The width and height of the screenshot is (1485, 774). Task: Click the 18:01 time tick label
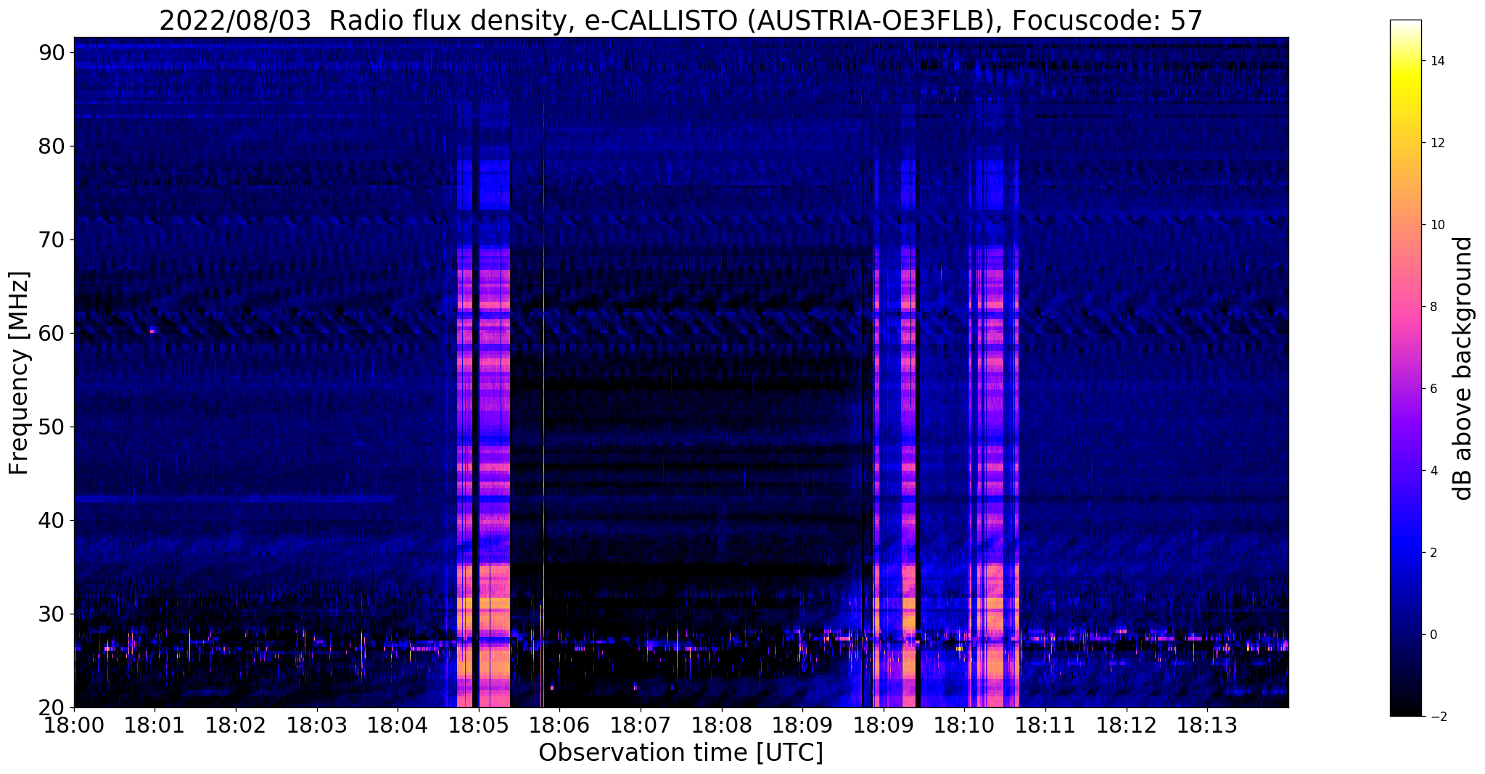[x=155, y=725]
